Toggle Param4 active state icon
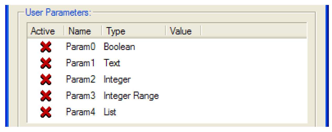332x132 pixels. click(x=46, y=112)
